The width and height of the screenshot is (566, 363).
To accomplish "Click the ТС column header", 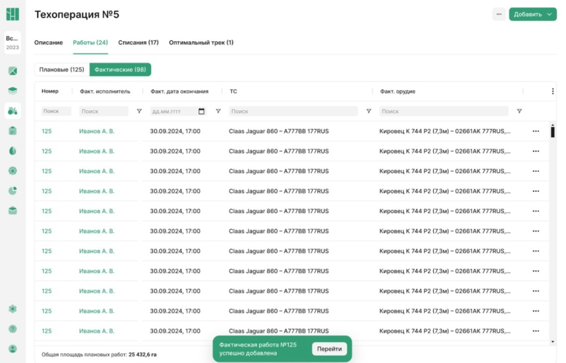I will click(x=233, y=91).
